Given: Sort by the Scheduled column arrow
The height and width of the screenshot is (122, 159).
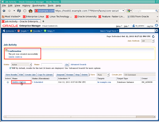Looking at the screenshot, I should click(69, 78).
